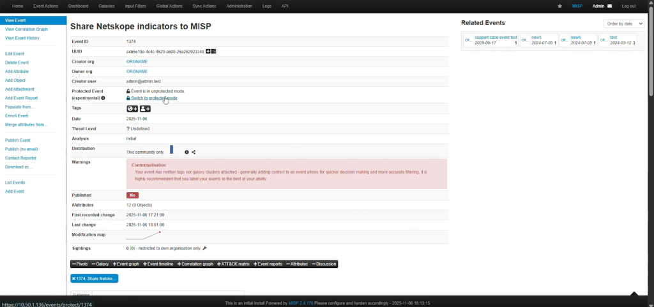Go to Home in top navigation

pyautogui.click(x=17, y=6)
